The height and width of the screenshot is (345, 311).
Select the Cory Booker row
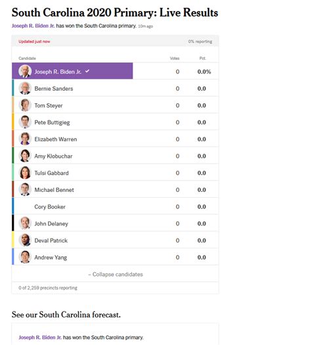tap(115, 206)
